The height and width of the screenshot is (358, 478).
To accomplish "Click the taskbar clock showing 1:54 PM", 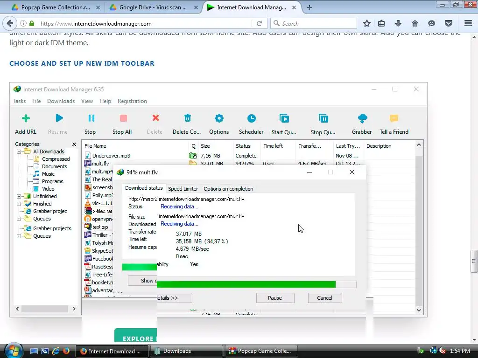I will (460, 351).
